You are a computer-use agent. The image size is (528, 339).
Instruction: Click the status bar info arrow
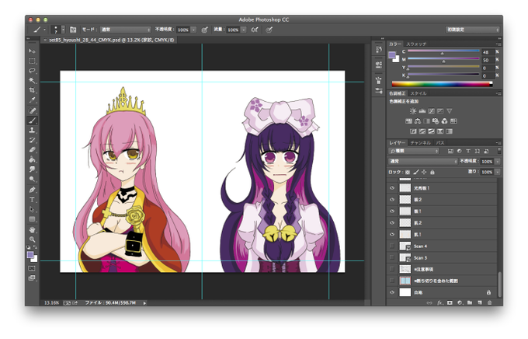pyautogui.click(x=144, y=303)
